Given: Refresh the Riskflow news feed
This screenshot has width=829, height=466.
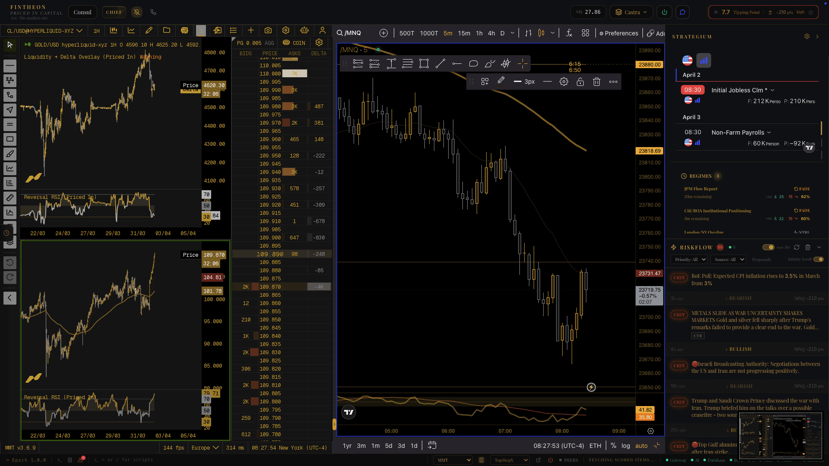Looking at the screenshot, I should 797,247.
